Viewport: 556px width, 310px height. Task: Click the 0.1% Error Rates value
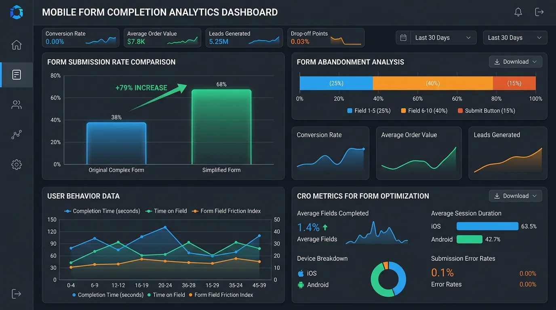(442, 272)
